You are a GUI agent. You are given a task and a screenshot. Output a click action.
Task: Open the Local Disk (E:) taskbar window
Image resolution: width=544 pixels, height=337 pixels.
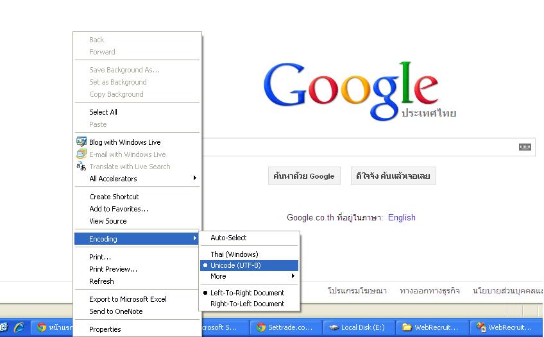point(357,327)
